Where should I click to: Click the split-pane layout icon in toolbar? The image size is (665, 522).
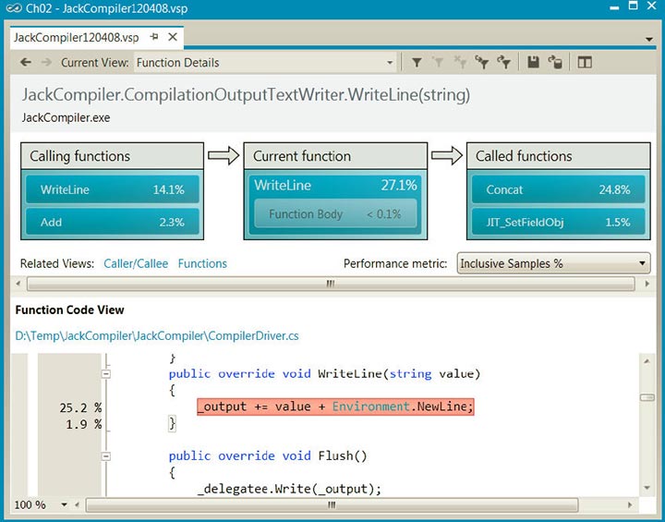tap(585, 63)
